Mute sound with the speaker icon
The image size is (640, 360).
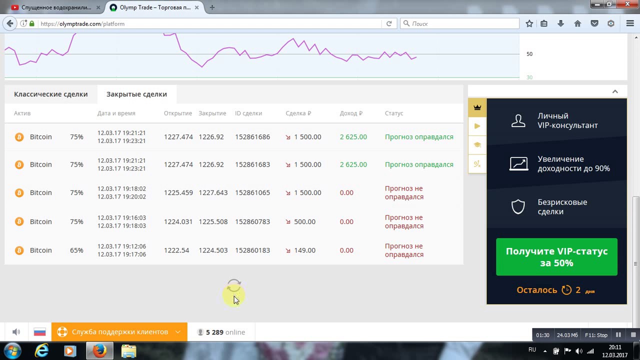pos(16,332)
